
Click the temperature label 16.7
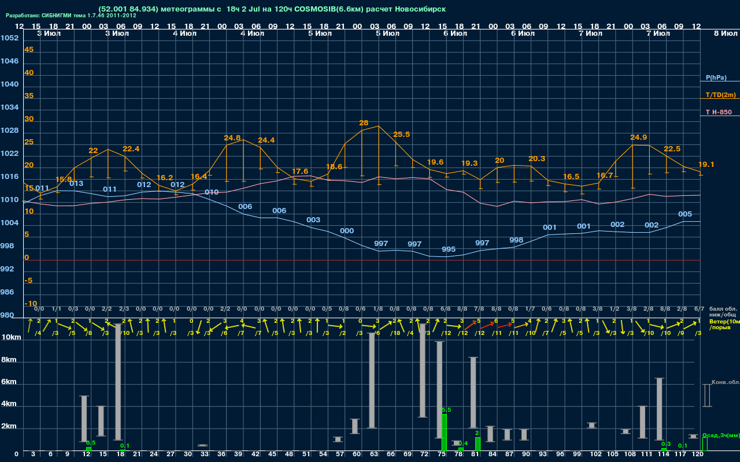(x=604, y=176)
